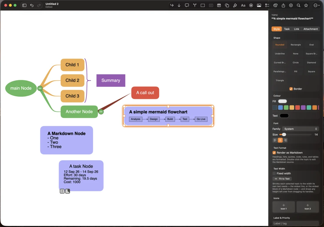
Task: Insert image using picture icon
Action: click(259, 5)
